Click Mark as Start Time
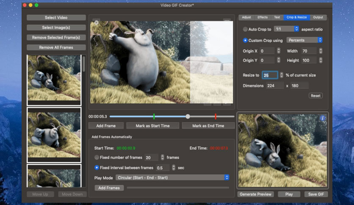This screenshot has width=354, height=205. click(x=152, y=126)
